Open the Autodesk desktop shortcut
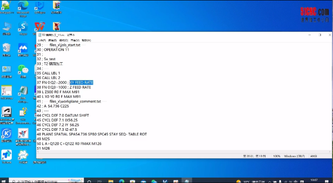Image resolution: width=333 pixels, height=183 pixels. pos(6,113)
